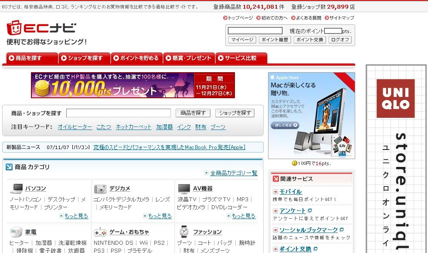
Task: Open the パソコン laptop category icon
Action: pyautogui.click(x=17, y=189)
